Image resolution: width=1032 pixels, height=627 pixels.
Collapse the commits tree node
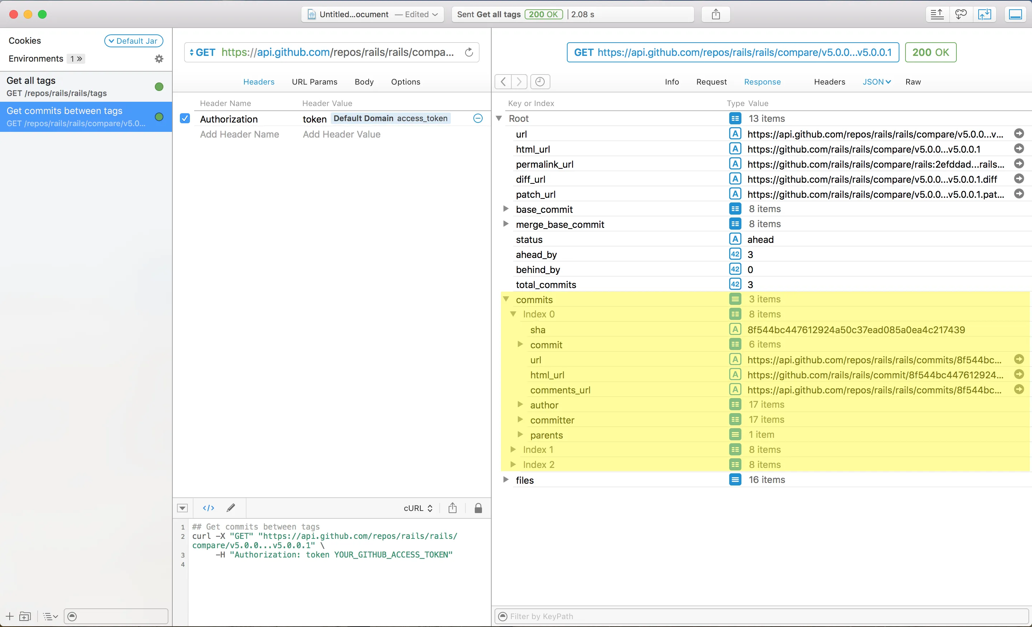click(x=506, y=299)
